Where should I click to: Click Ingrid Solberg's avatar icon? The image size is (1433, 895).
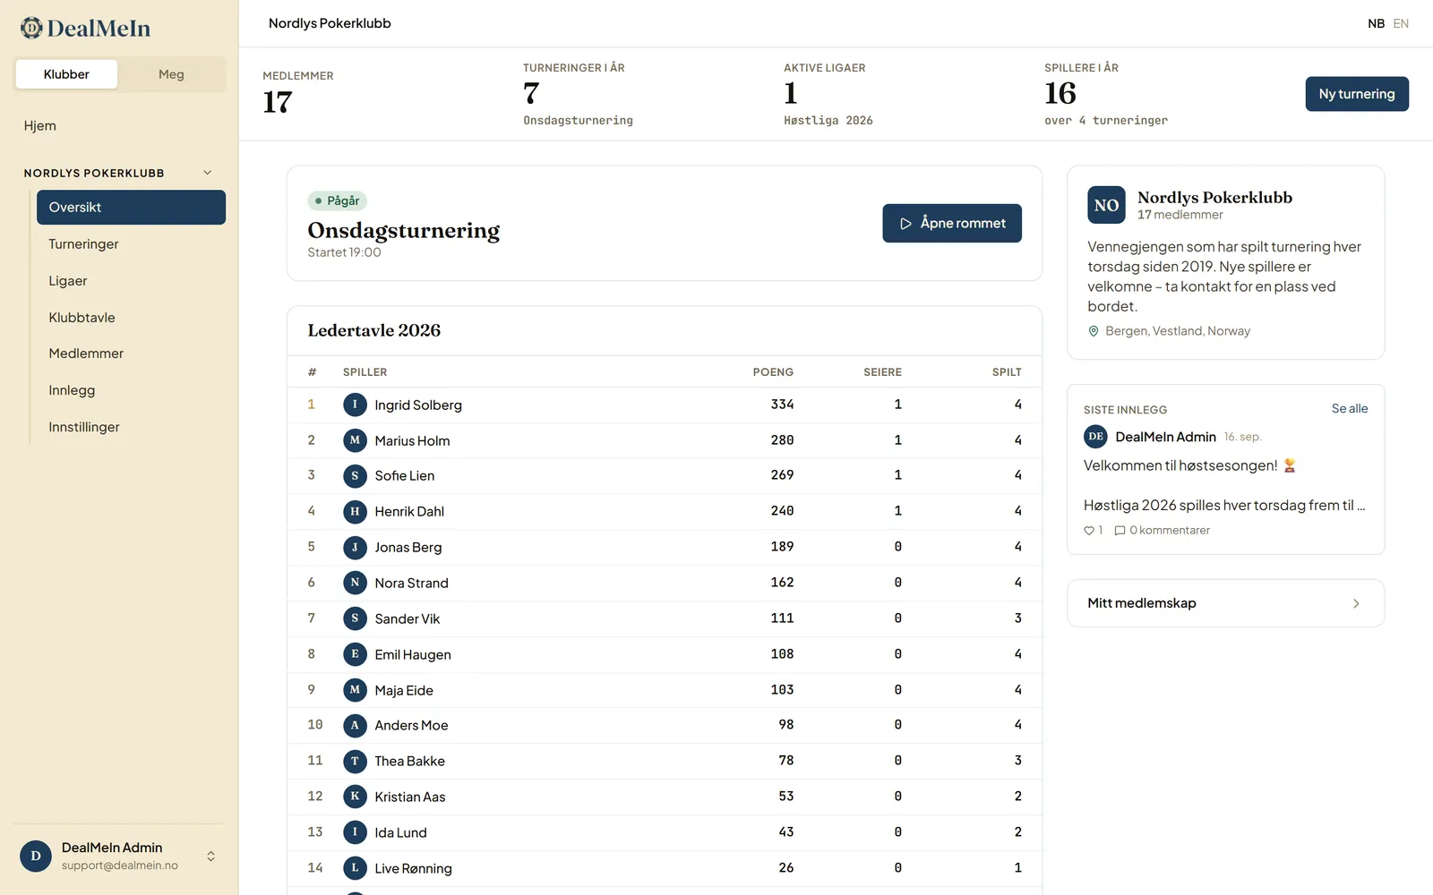click(x=355, y=405)
